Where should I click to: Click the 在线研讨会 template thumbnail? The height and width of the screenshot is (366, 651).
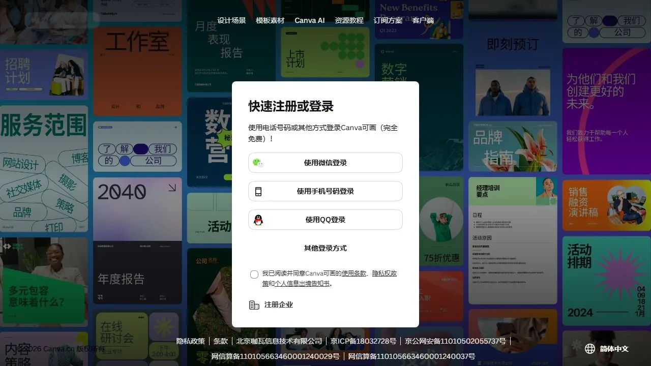137,336
